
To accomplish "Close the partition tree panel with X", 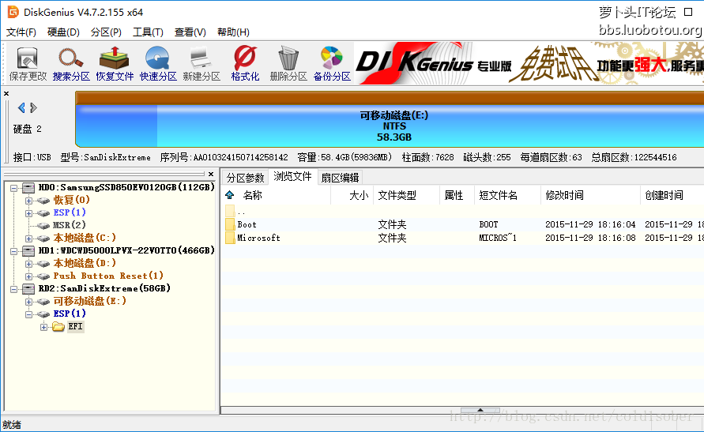I will [x=211, y=174].
